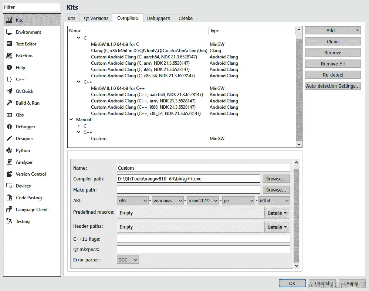Open the ABI flavor dropdown showing msvc2019
The width and height of the screenshot is (369, 291).
[203, 200]
